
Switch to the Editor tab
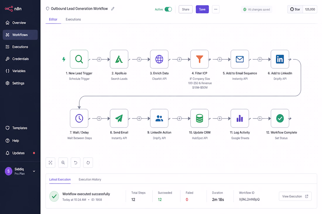point(53,19)
